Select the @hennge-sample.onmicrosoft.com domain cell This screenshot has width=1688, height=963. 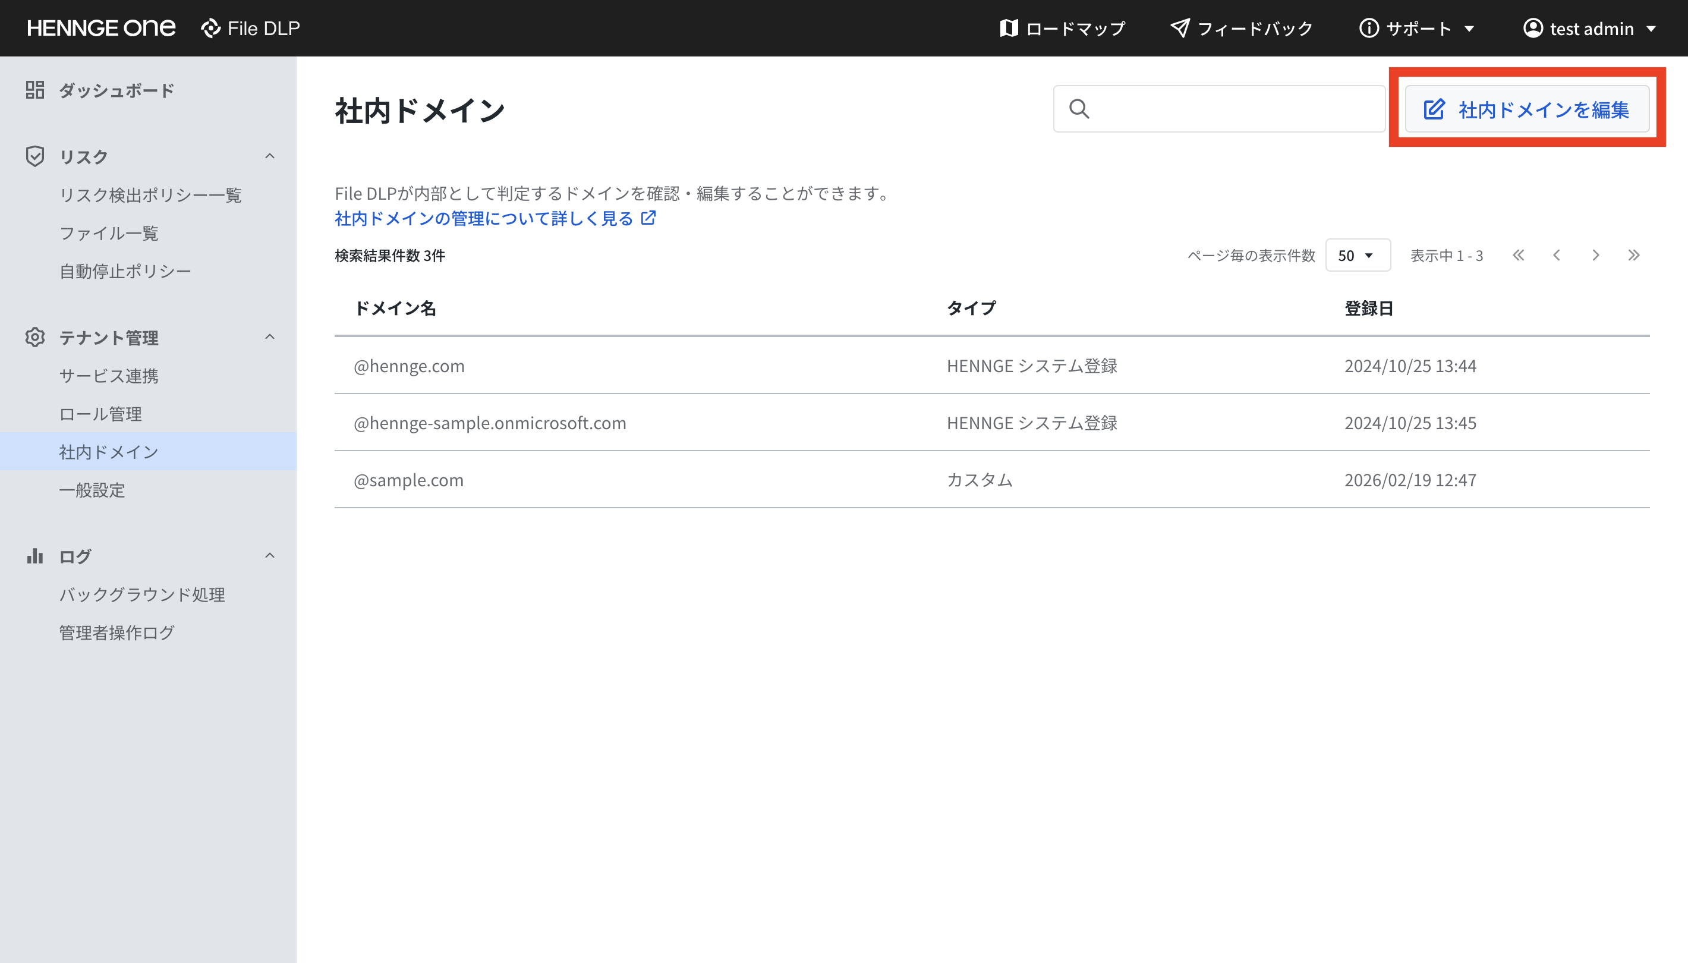490,423
